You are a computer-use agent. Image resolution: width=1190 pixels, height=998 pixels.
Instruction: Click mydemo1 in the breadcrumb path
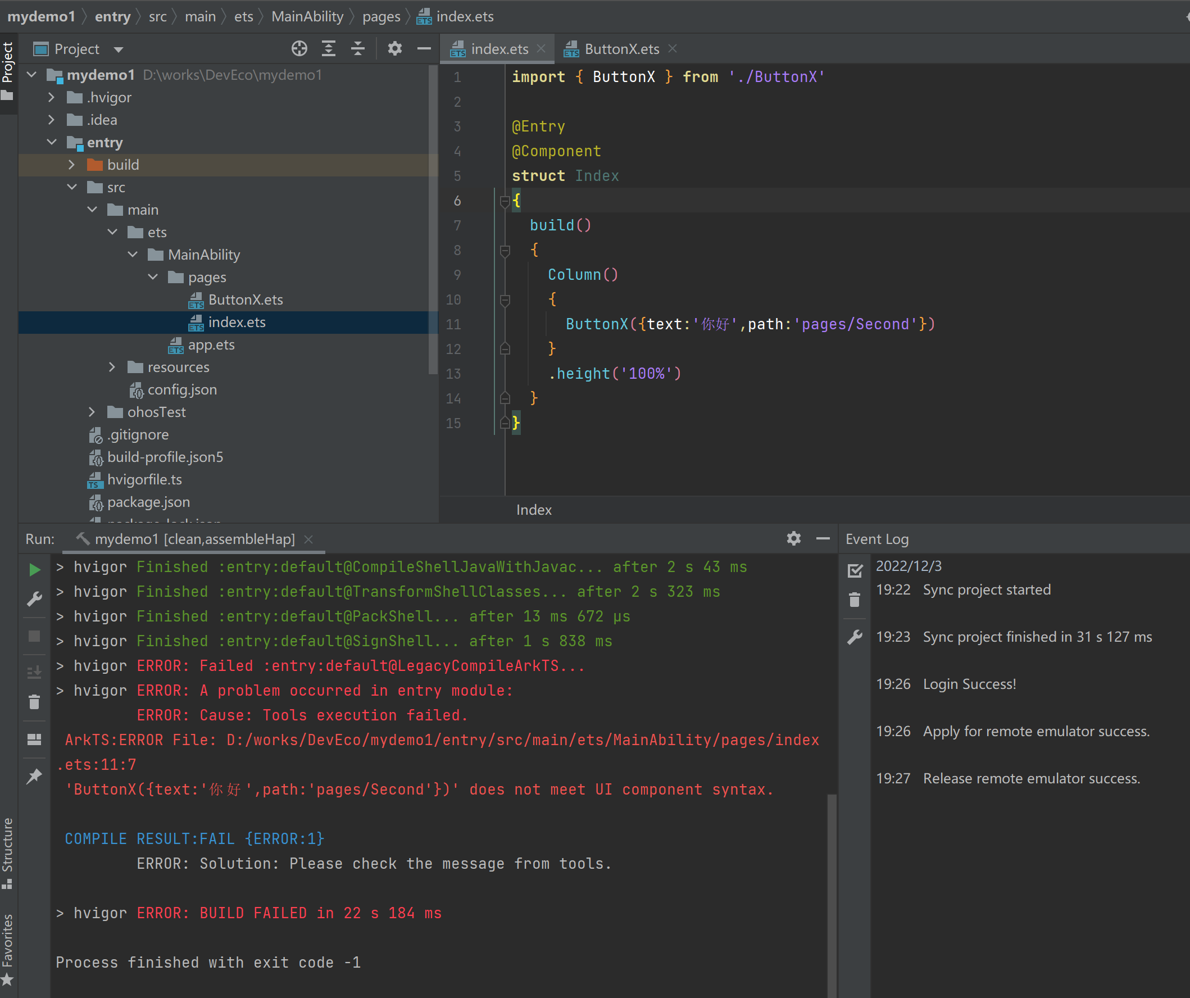[x=41, y=16]
